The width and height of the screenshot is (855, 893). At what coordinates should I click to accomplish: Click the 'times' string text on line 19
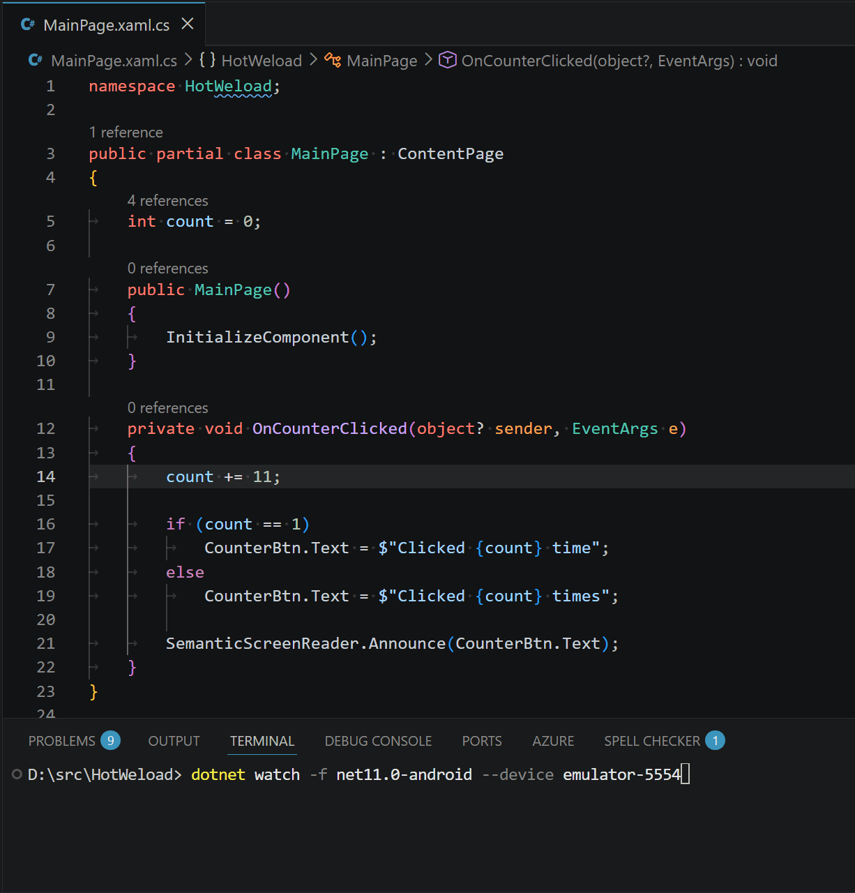[576, 596]
